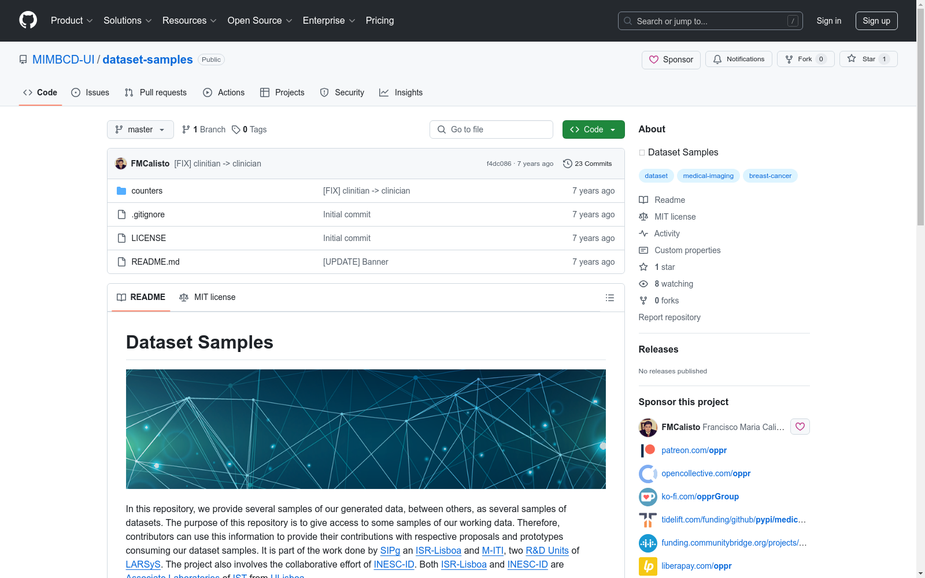The image size is (925, 578).
Task: Click the fork icon beside 0 forks
Action: point(643,301)
